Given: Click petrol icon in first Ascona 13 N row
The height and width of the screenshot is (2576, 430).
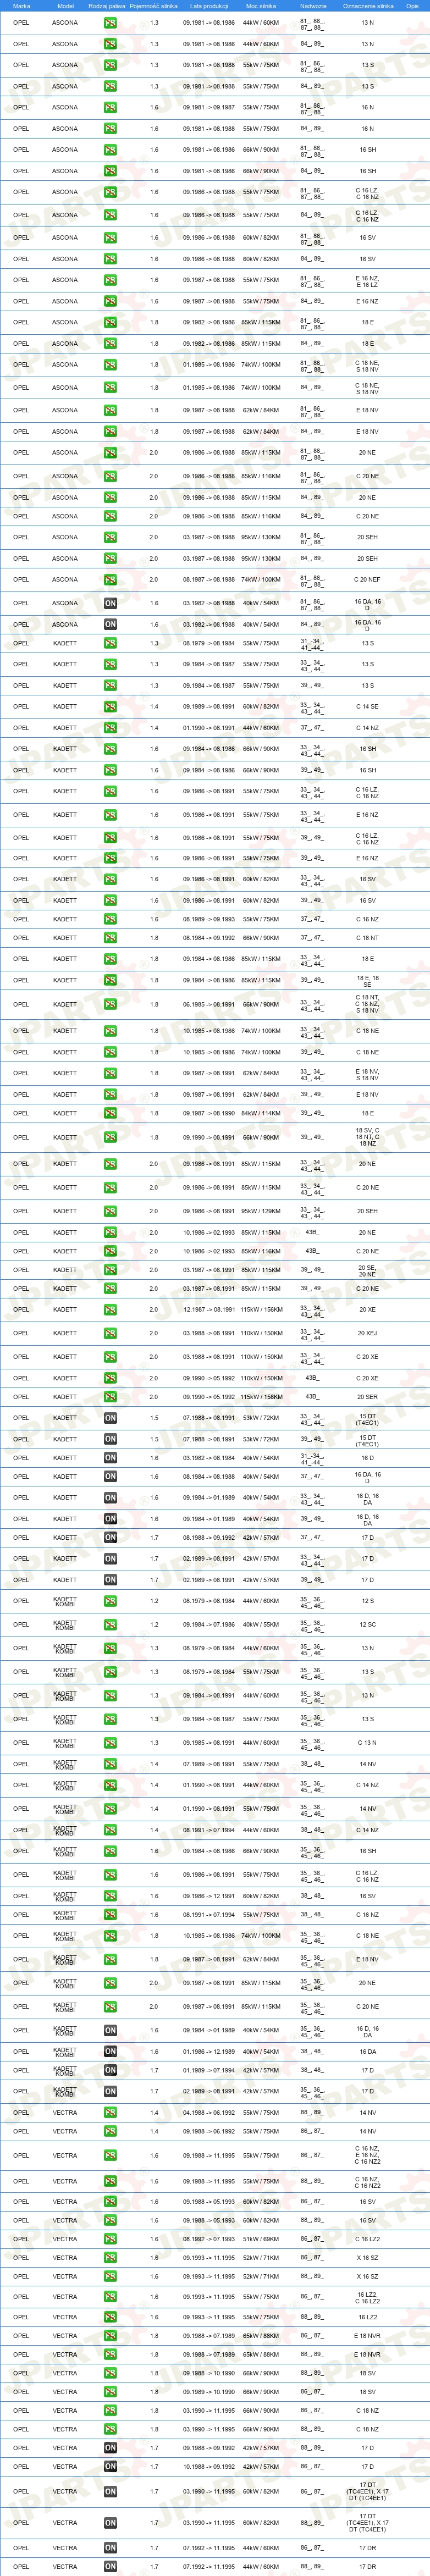Looking at the screenshot, I should (110, 23).
